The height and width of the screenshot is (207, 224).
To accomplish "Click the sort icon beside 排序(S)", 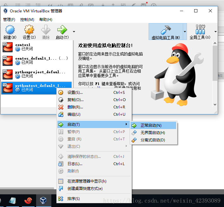I will 61,199.
